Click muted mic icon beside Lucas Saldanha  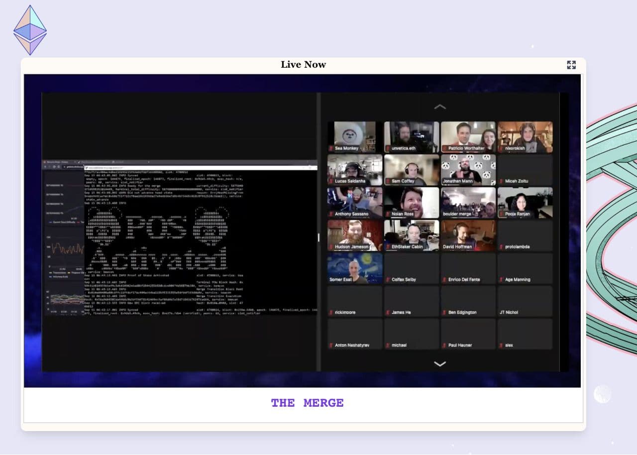(x=331, y=181)
